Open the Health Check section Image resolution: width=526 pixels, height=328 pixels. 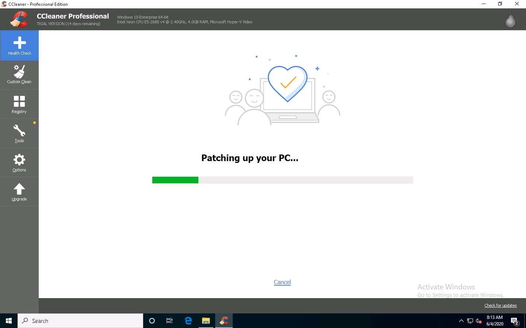[19, 46]
